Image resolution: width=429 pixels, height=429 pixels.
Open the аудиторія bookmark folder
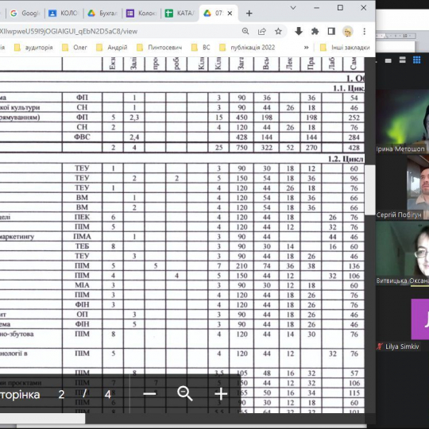click(x=33, y=48)
